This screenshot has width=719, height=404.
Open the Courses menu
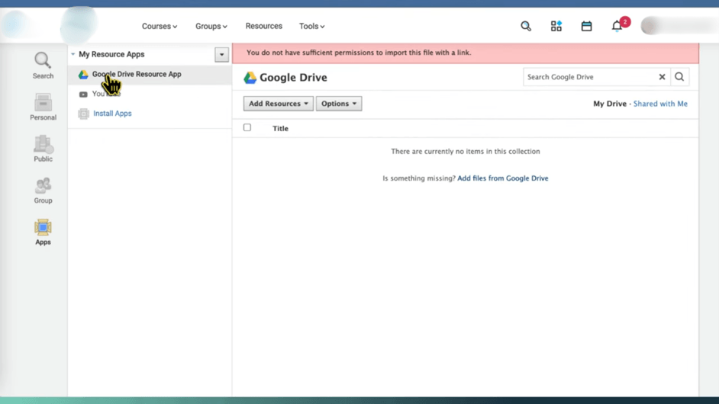coord(159,26)
